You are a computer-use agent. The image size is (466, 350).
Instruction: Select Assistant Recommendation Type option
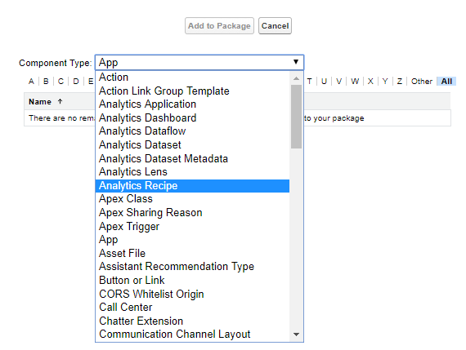coord(192,266)
